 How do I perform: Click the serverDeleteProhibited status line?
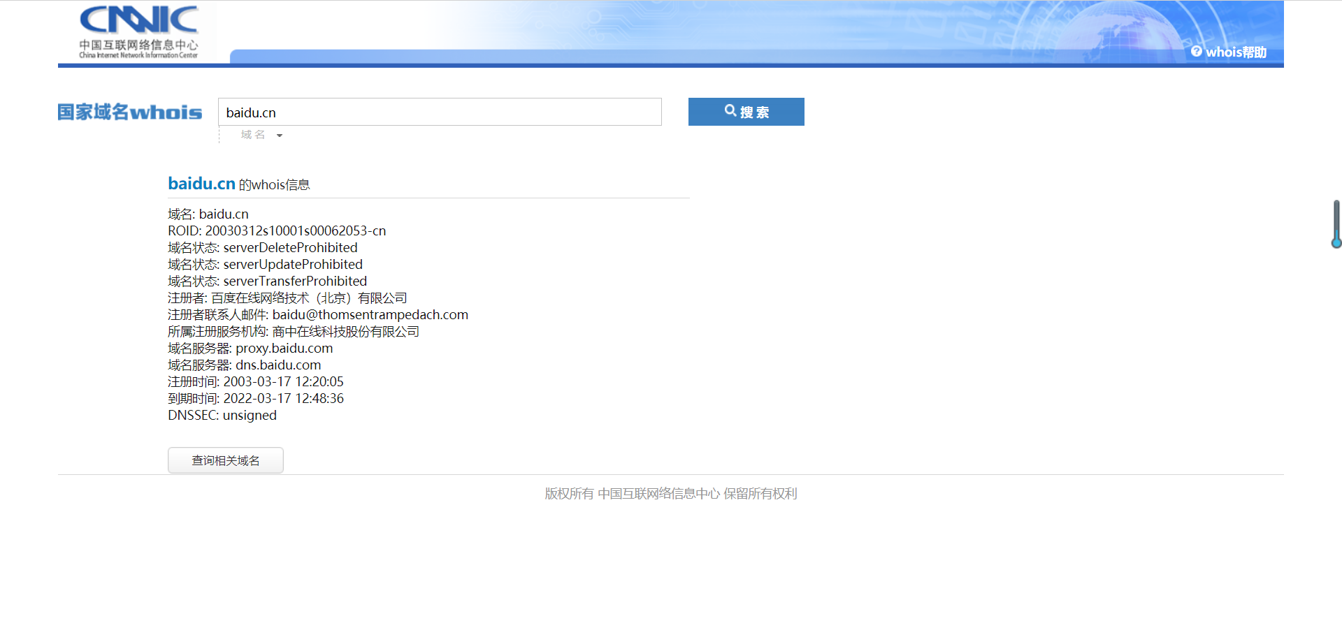[x=263, y=248]
